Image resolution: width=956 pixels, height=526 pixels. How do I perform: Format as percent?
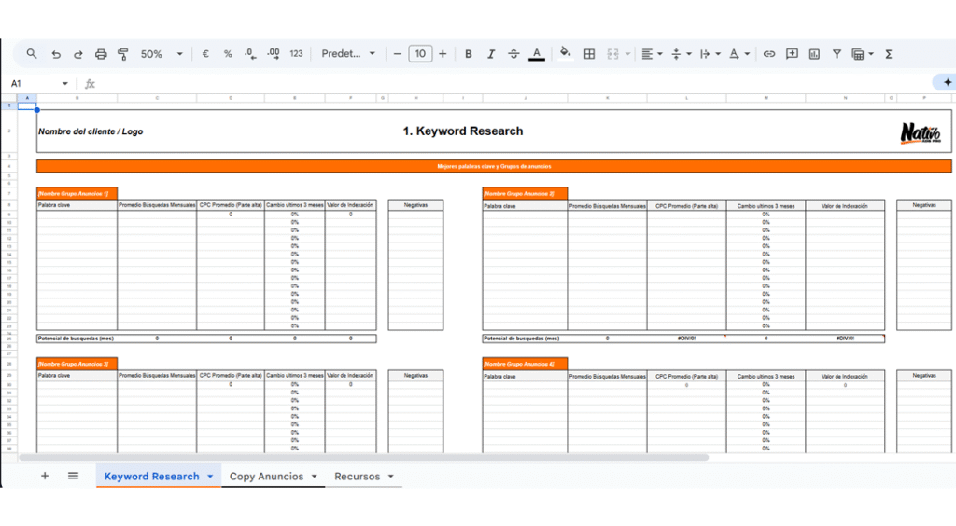tap(228, 54)
